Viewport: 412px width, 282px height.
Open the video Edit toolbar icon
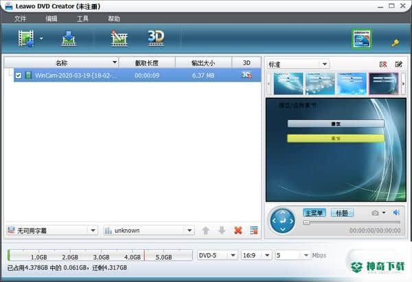(119, 38)
